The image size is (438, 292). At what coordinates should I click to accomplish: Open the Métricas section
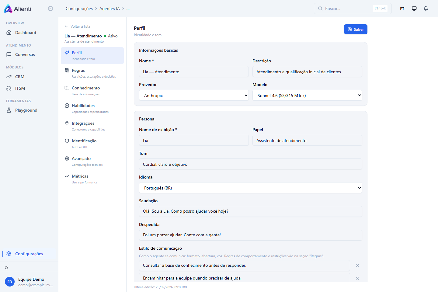coord(92,179)
